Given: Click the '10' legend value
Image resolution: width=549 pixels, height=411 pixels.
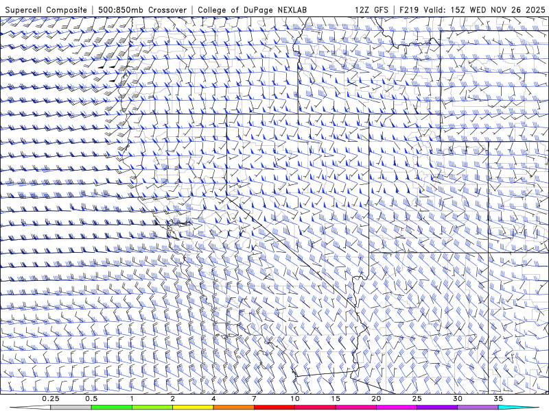Looking at the screenshot, I should pos(295,399).
